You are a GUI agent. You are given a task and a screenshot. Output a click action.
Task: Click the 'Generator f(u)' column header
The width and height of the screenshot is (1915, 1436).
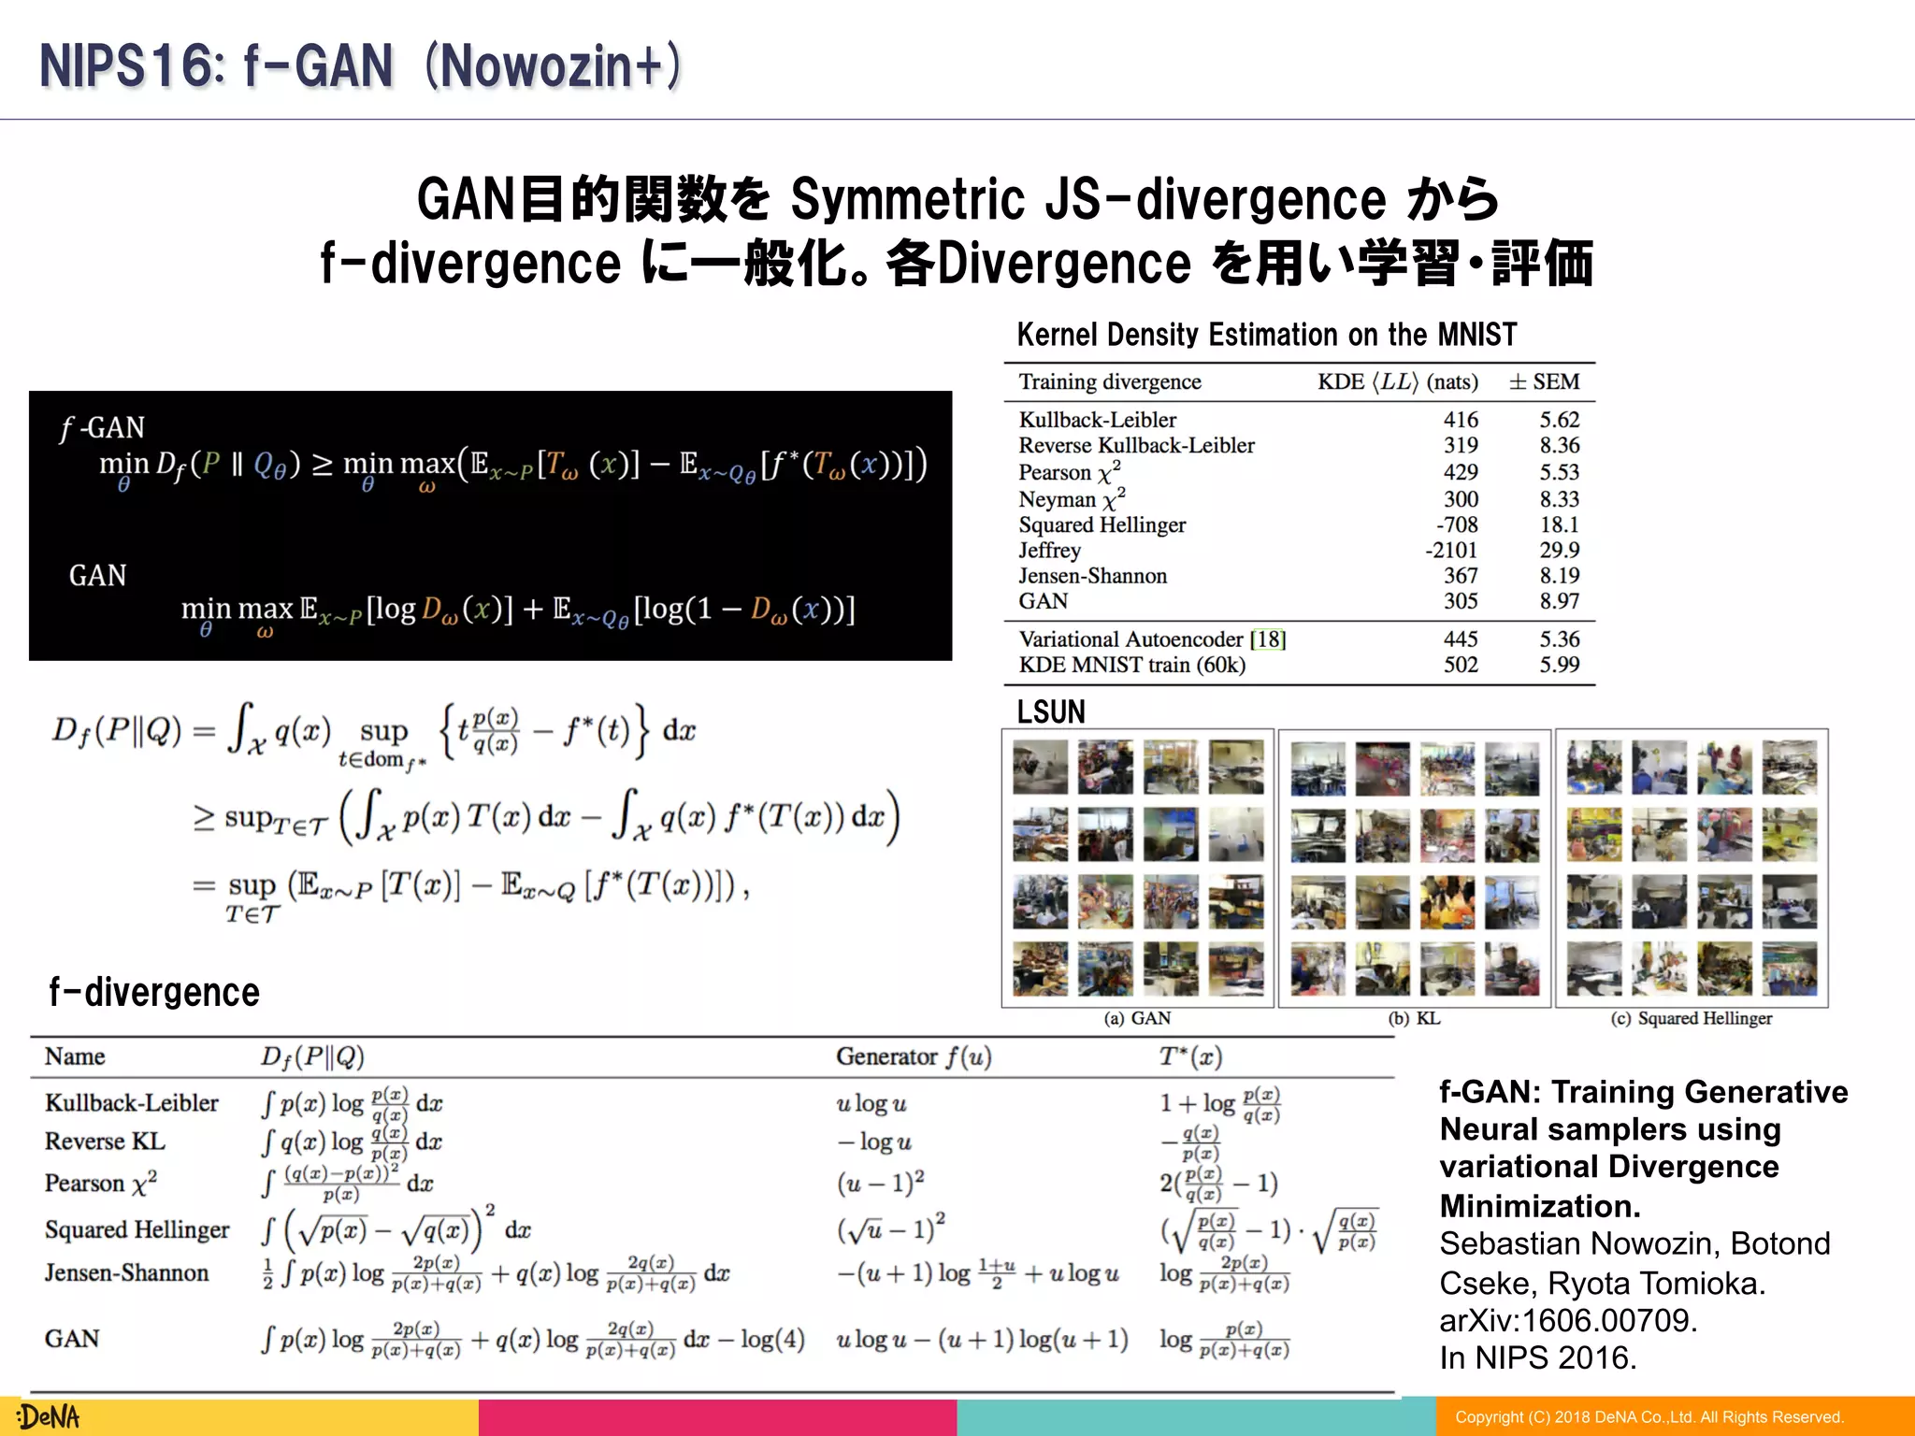[914, 1056]
